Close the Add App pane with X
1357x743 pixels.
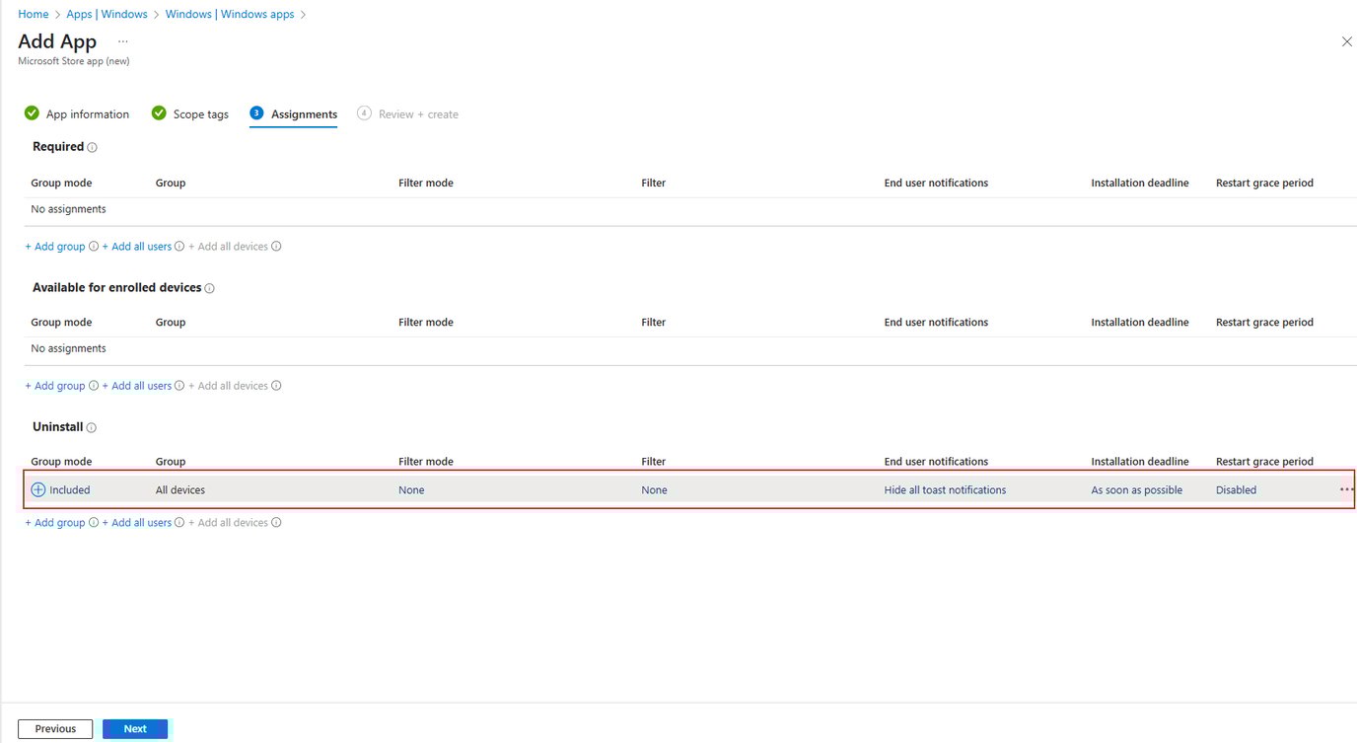click(1346, 41)
